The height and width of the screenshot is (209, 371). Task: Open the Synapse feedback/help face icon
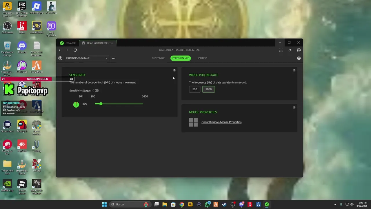click(299, 50)
